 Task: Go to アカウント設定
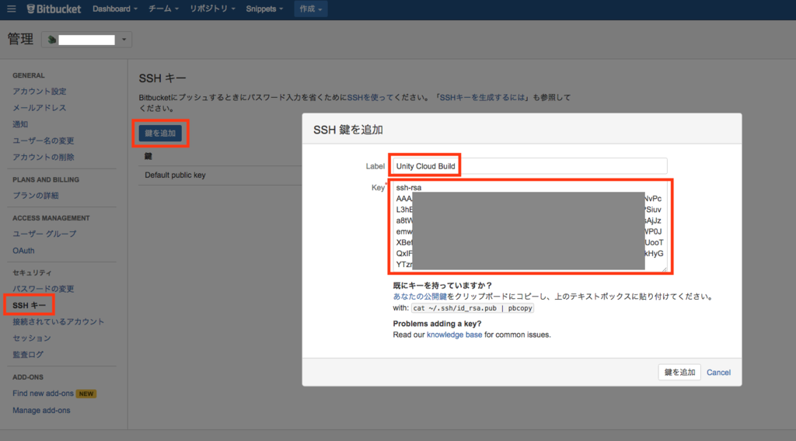pyautogui.click(x=40, y=92)
